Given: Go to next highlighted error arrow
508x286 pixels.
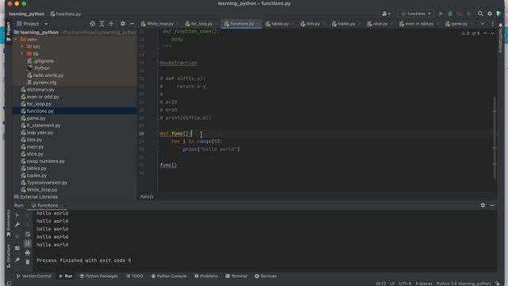Looking at the screenshot, I should (x=492, y=33).
